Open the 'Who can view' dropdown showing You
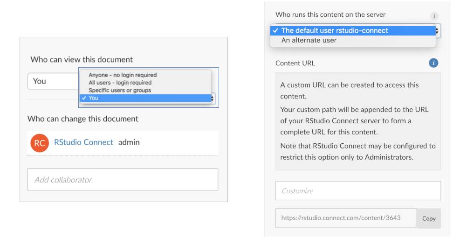Screen dimensions: 474x238 [x=53, y=81]
